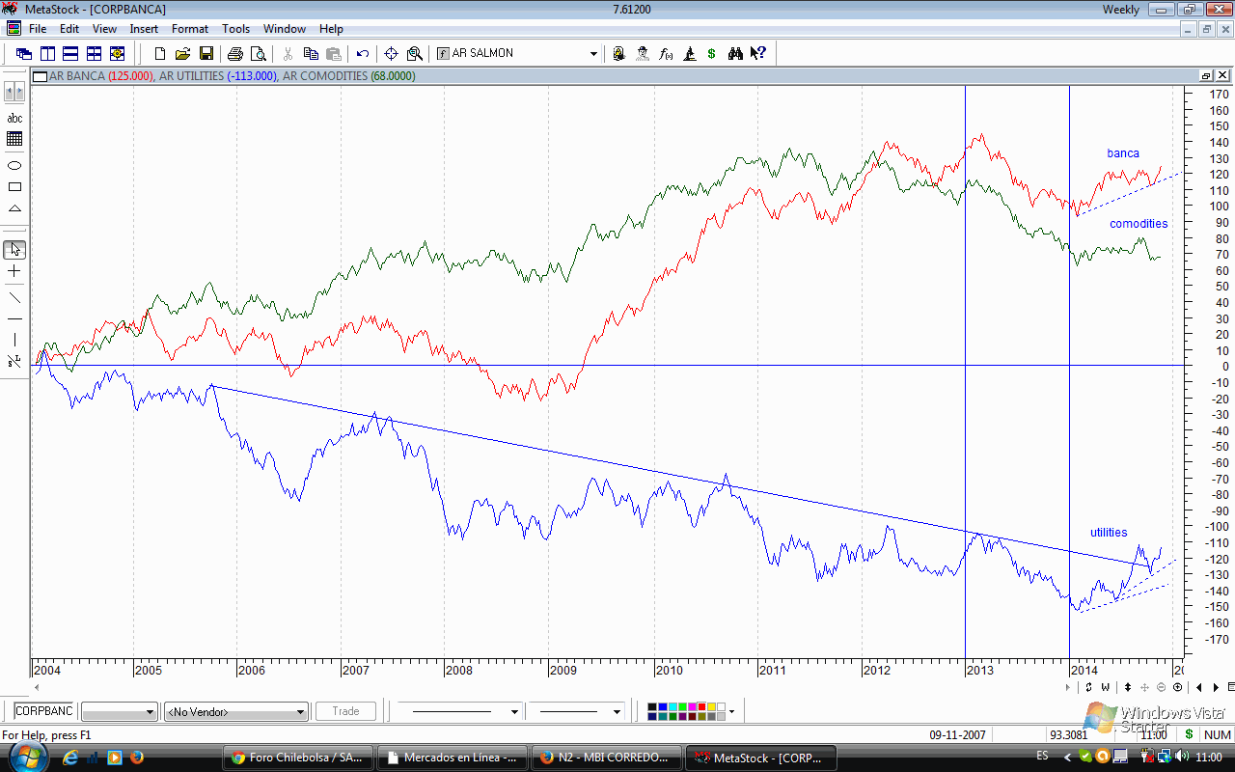Click the CORPBANC symbol input field
Viewport: 1235px width, 772px height.
coord(43,711)
